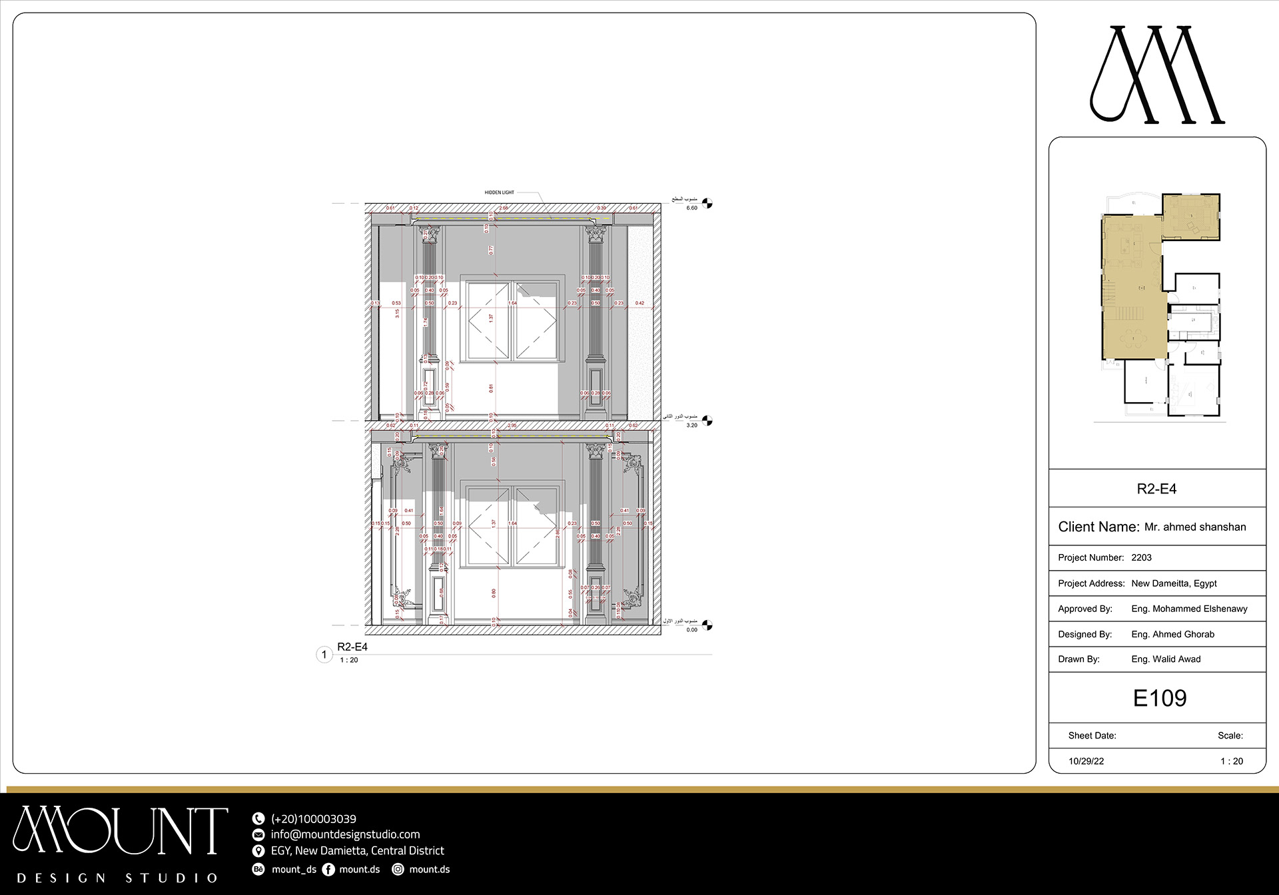Click the Instagram icon in the footer

tap(398, 869)
